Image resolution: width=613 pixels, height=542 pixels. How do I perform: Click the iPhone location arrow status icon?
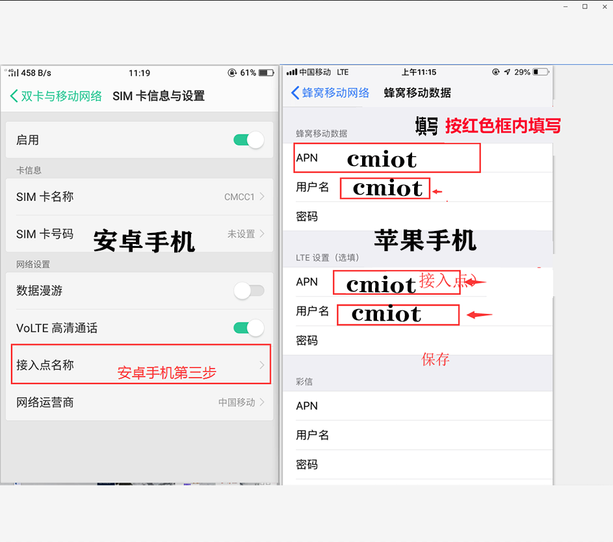[507, 72]
